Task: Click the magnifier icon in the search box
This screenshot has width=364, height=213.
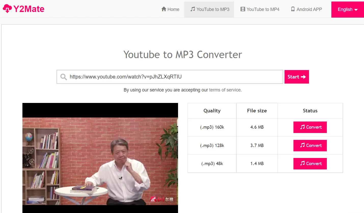Action: click(63, 77)
